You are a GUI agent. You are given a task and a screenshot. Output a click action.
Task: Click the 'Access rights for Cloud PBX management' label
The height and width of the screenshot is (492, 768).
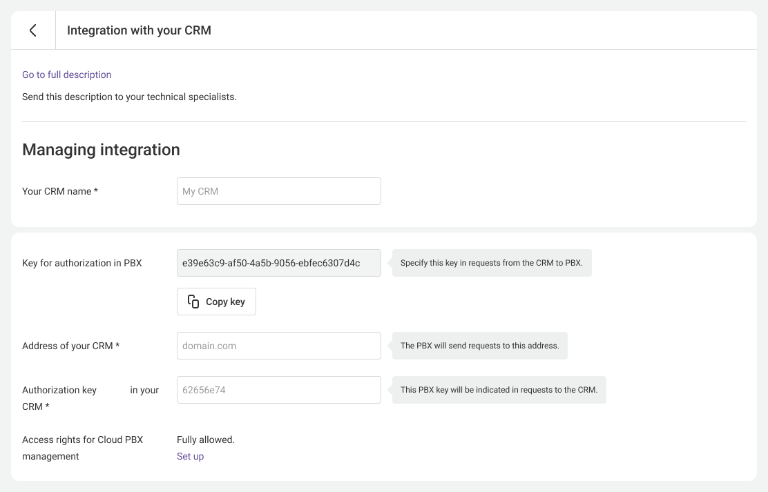click(82, 440)
